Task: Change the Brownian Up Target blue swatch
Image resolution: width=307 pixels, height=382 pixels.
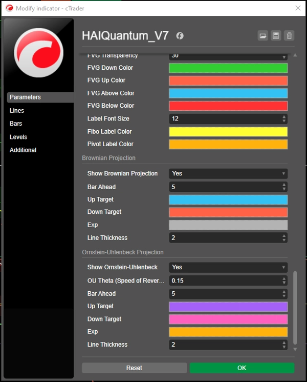Action: [x=228, y=200]
